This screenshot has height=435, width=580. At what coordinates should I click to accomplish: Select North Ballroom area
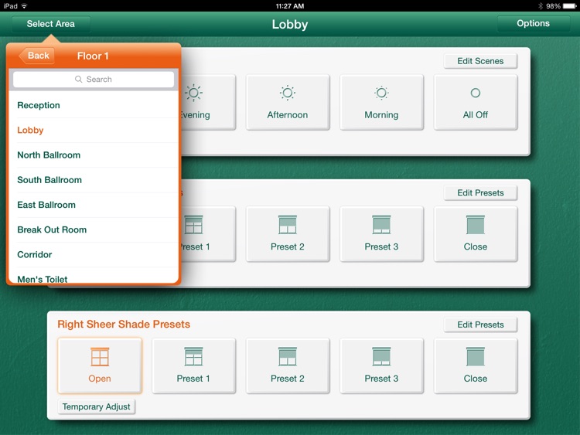(x=94, y=155)
